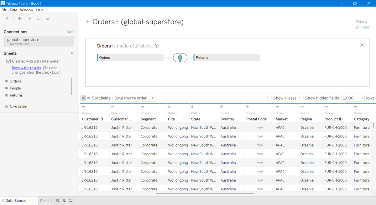Click the Product ID column header
The width and height of the screenshot is (376, 205).
[x=333, y=119]
